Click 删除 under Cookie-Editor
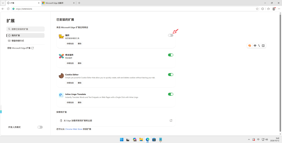This screenshot has height=143, width=282. coord(80,83)
